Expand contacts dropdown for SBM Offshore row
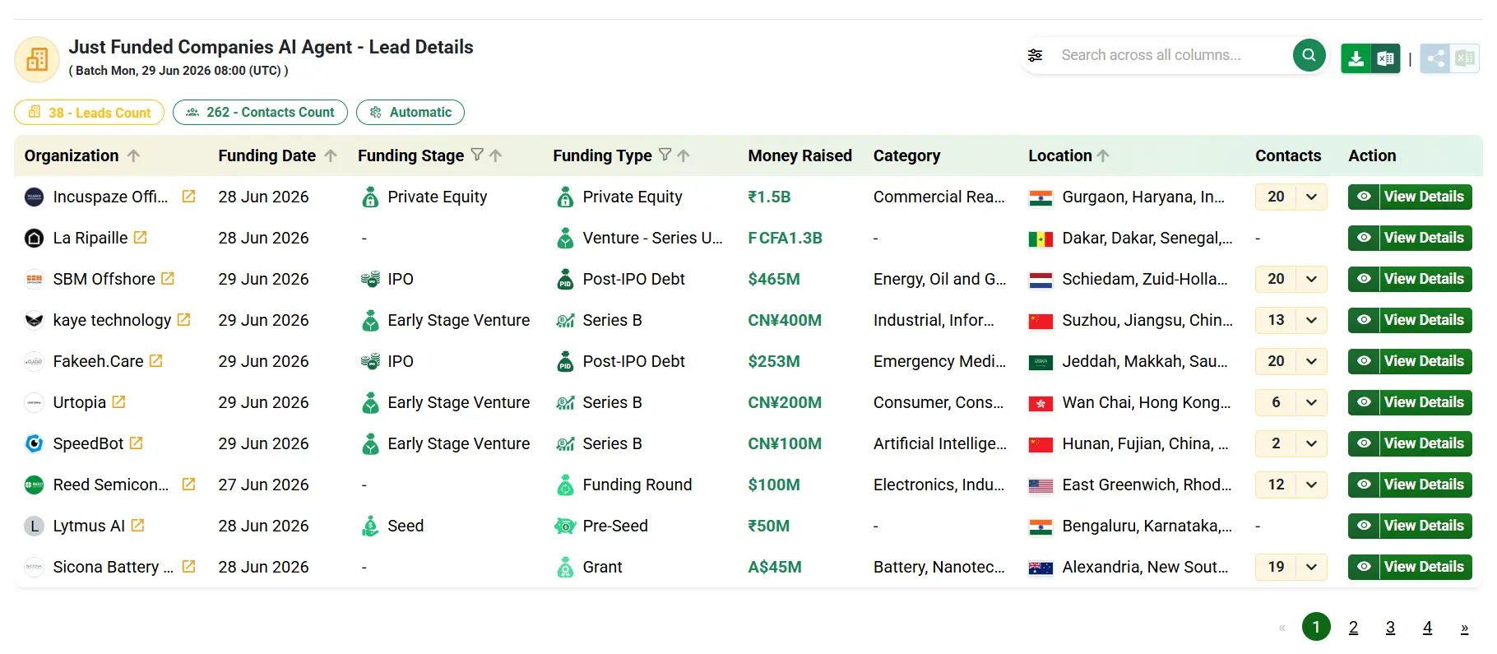The image size is (1497, 654). pyautogui.click(x=1311, y=279)
